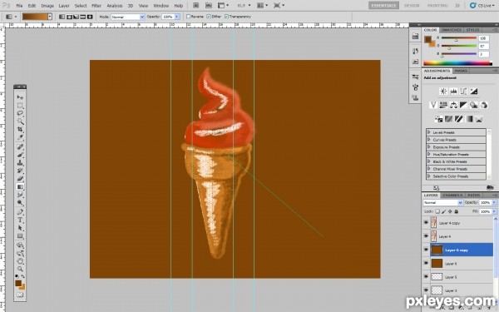The height and width of the screenshot is (312, 499).
Task: Open Layers panel Fill arrow
Action: pos(495,211)
